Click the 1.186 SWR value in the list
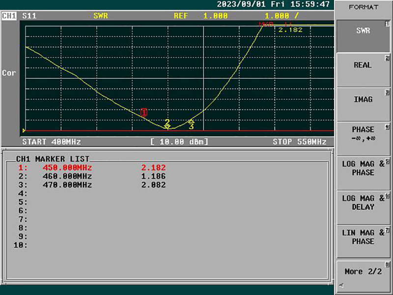This screenshot has width=393, height=295. 153,176
